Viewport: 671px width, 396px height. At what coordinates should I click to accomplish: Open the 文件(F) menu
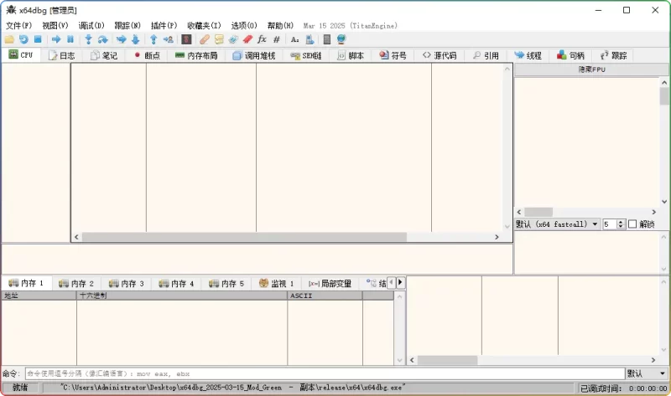click(18, 26)
